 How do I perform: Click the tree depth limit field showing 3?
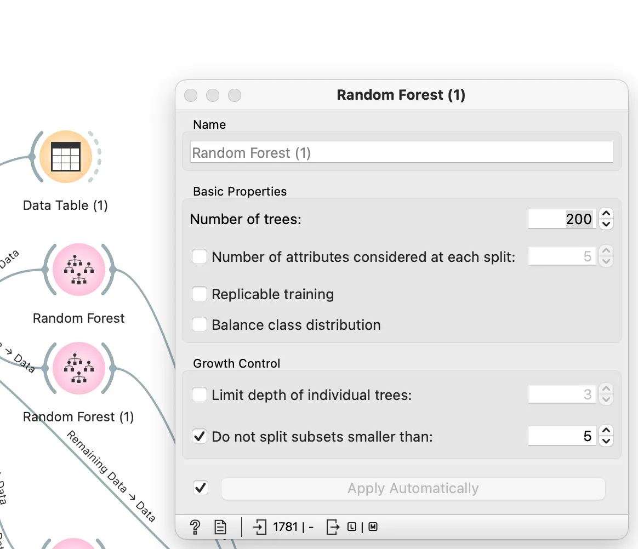coord(562,394)
